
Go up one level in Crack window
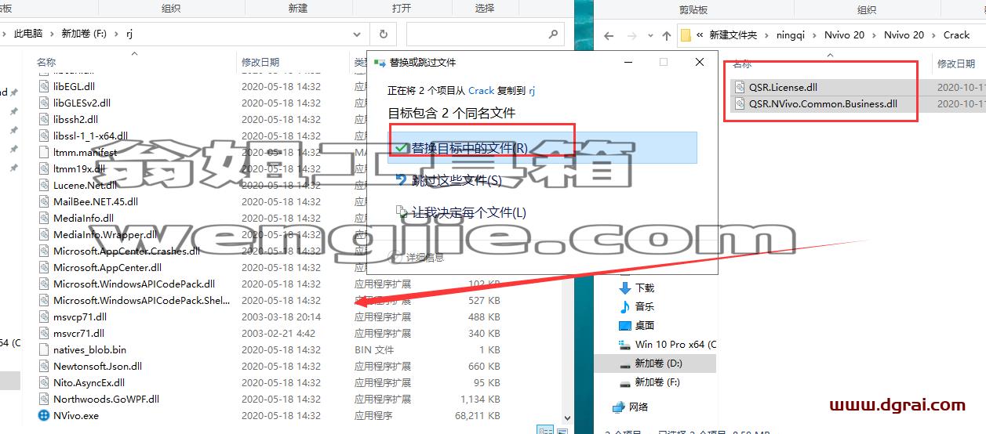[667, 35]
